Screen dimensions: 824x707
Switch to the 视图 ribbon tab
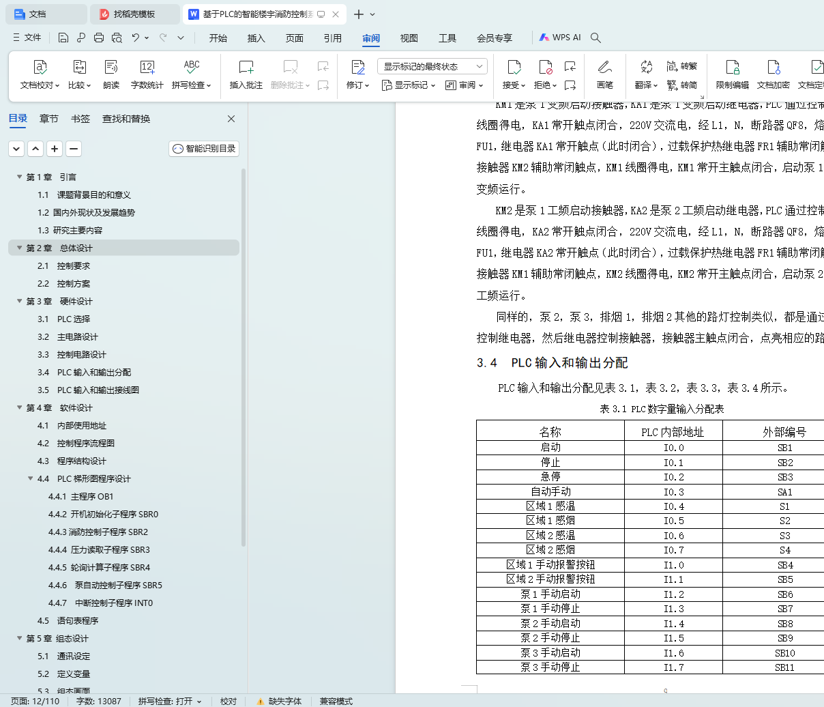click(409, 38)
